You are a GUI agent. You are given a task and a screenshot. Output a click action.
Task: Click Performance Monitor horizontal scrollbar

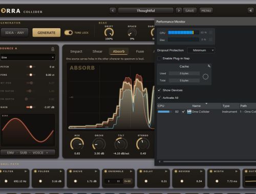pos(209,161)
